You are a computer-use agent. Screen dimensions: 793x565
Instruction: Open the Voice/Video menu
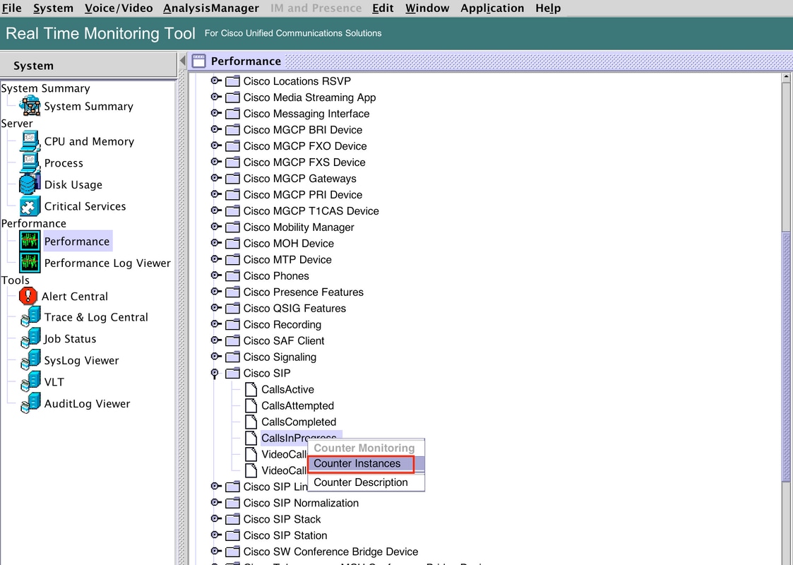(x=119, y=8)
